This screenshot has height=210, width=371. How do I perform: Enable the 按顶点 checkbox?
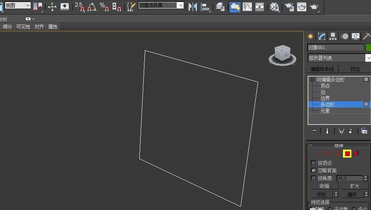pos(313,163)
